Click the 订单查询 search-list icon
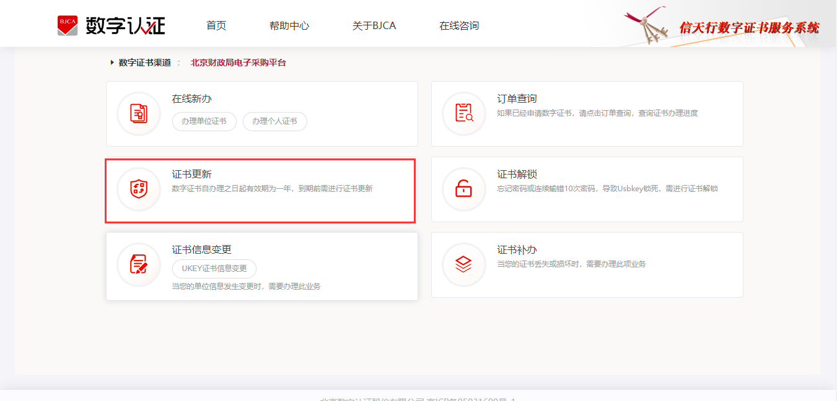Screen dimensions: 837x401 pos(464,113)
